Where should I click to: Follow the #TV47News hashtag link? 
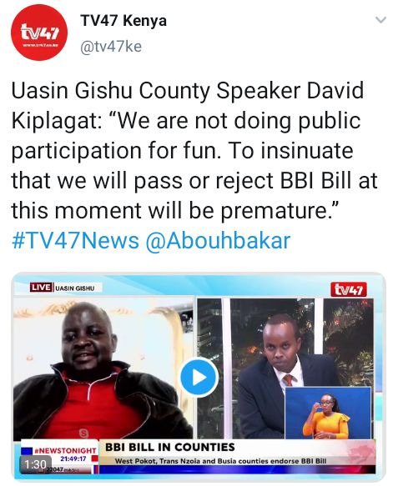click(x=75, y=241)
